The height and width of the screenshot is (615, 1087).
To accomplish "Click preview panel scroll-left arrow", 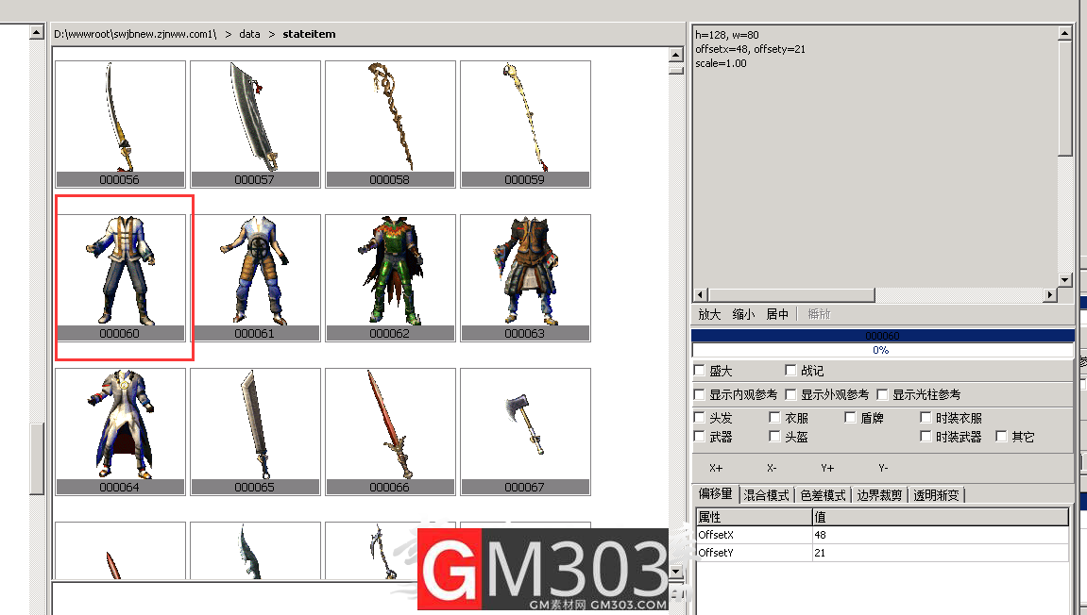I will pyautogui.click(x=700, y=295).
